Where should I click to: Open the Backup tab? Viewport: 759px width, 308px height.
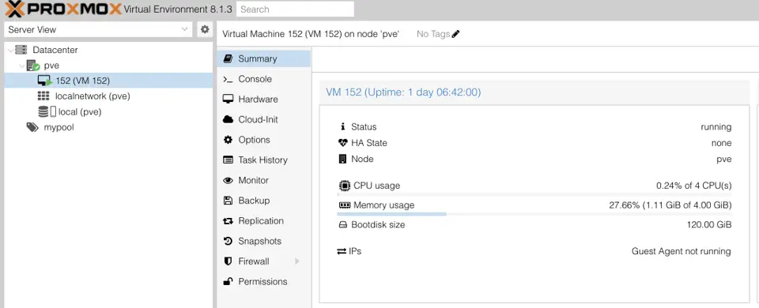pyautogui.click(x=264, y=201)
